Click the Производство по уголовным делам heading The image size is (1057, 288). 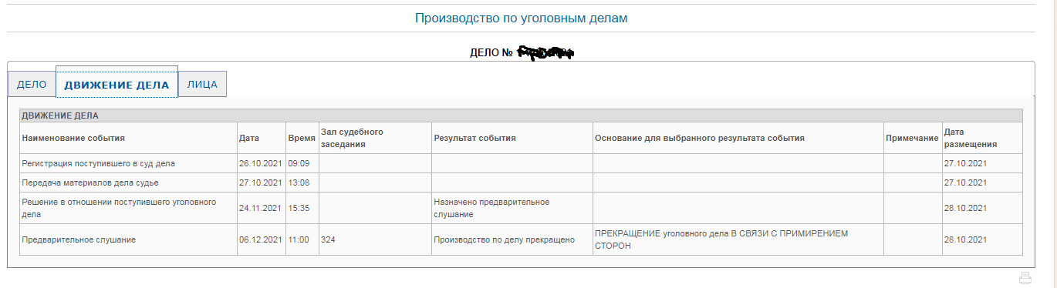(522, 18)
